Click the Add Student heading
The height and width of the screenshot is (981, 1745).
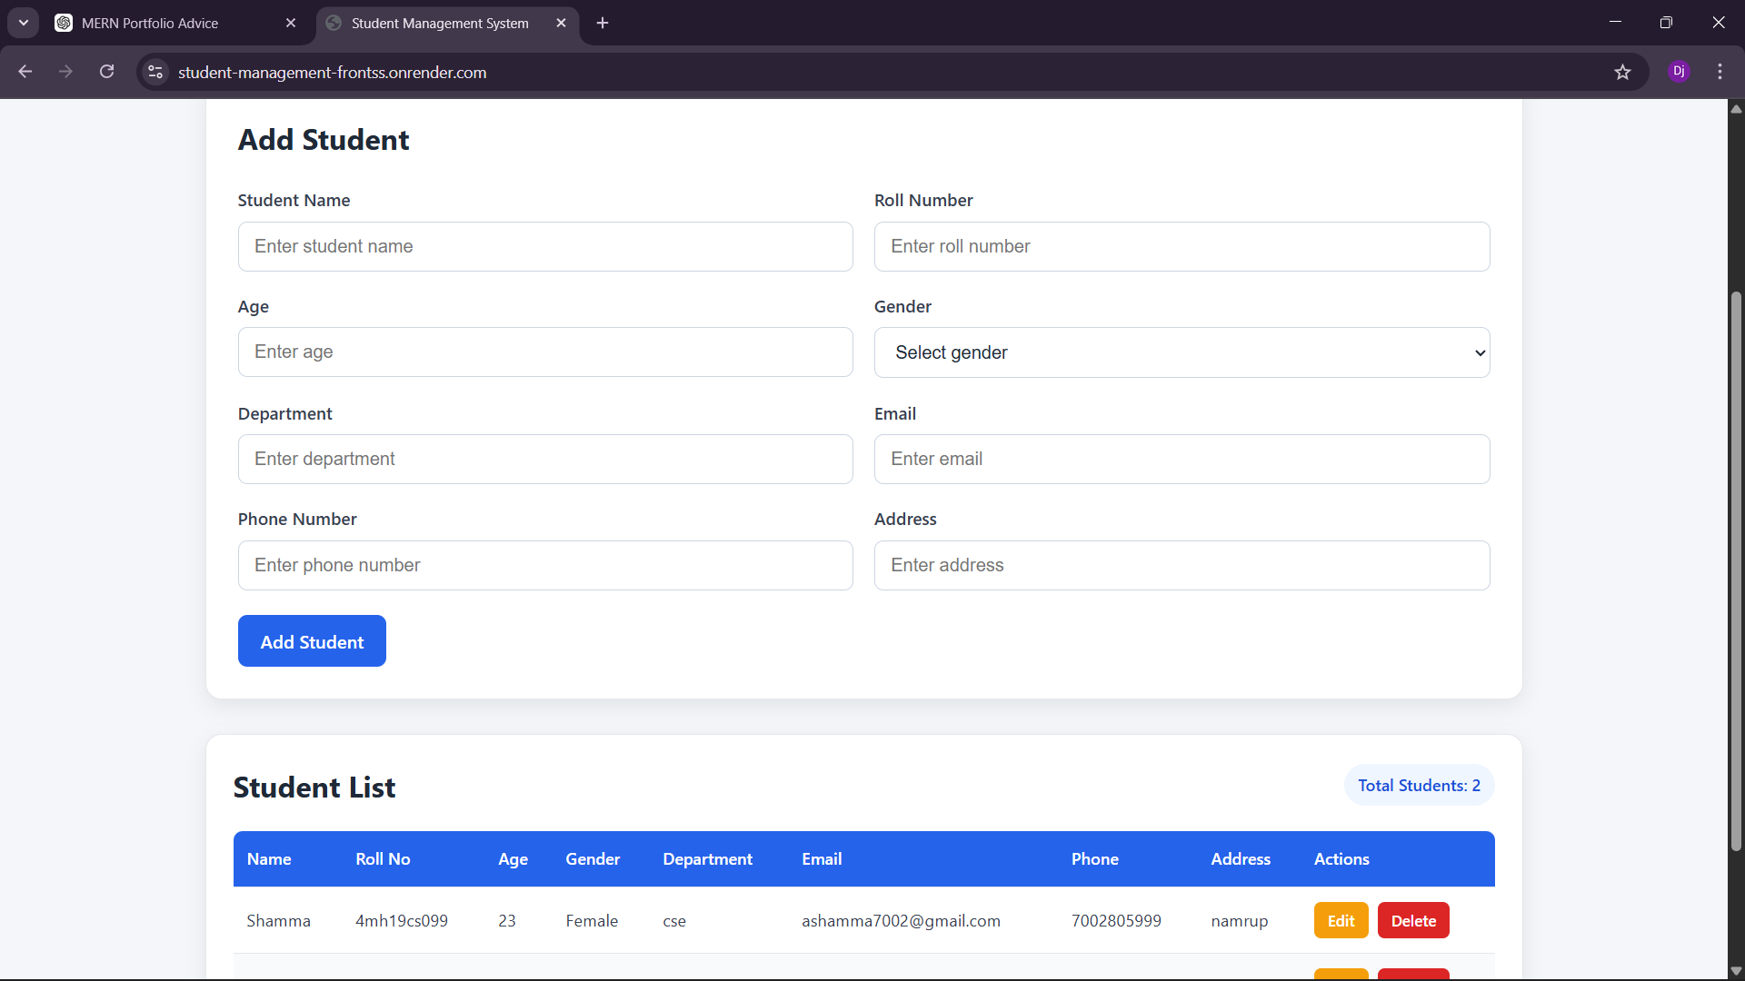pyautogui.click(x=324, y=140)
